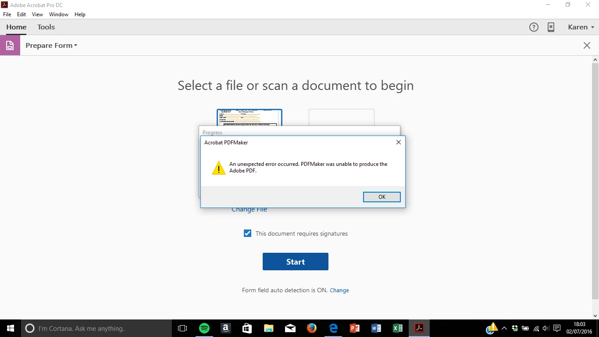
Task: Open the Wi-Fi network tray icon
Action: 536,328
